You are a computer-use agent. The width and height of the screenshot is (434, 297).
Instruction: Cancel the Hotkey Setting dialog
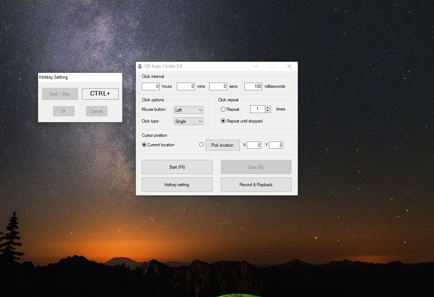tap(96, 111)
